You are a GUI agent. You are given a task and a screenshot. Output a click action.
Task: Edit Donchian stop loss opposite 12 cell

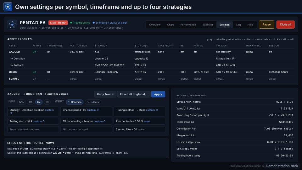click(x=142, y=59)
